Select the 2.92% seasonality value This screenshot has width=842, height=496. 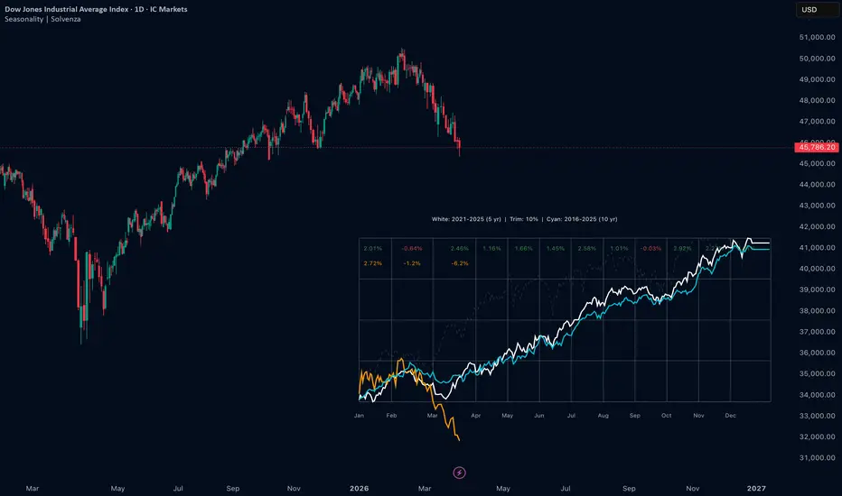pos(682,248)
